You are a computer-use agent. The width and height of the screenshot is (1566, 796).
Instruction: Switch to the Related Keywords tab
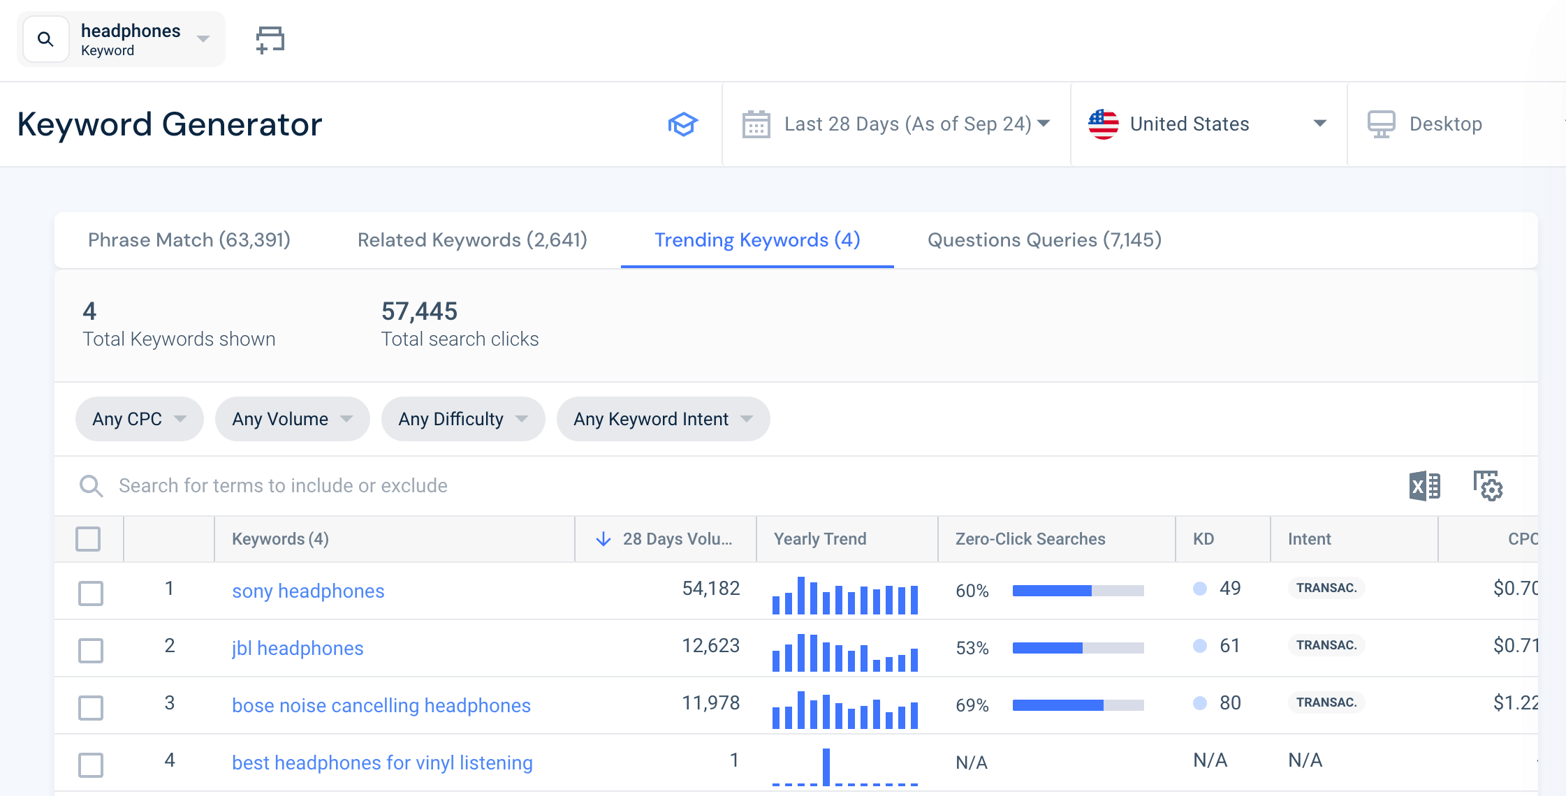tap(472, 240)
